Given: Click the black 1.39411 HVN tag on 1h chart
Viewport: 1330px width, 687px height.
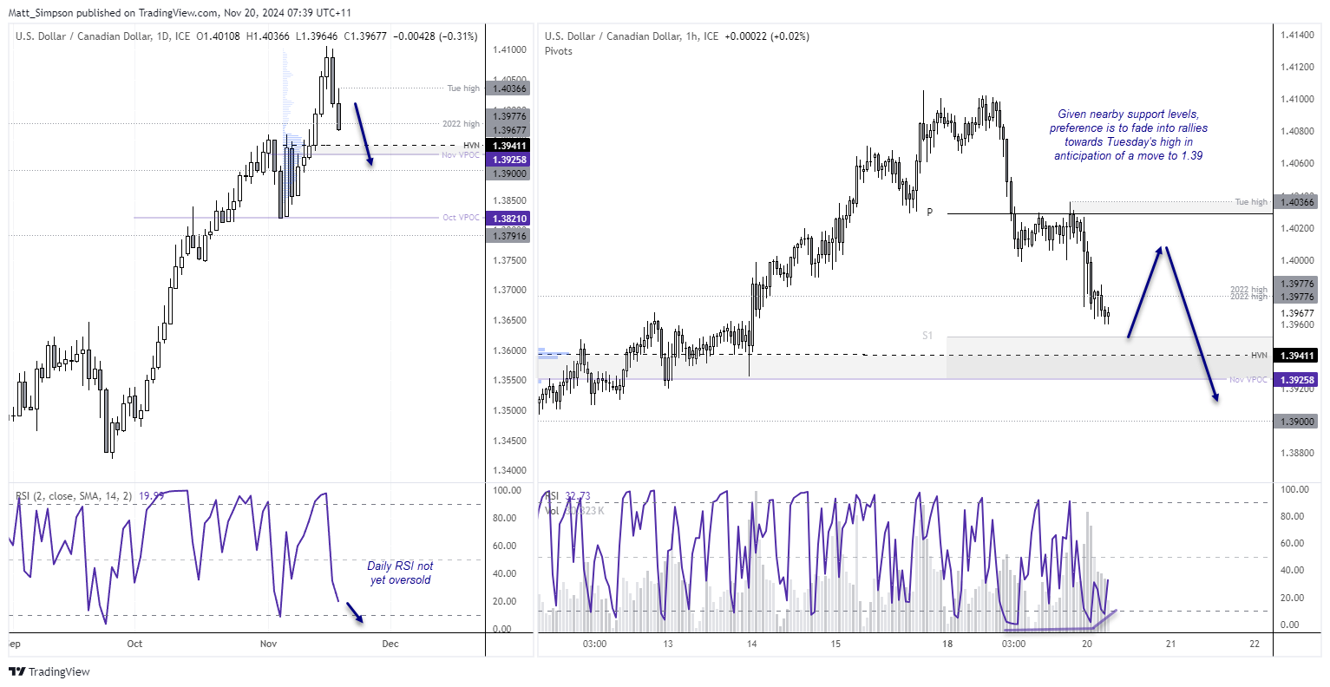Looking at the screenshot, I should click(1295, 356).
